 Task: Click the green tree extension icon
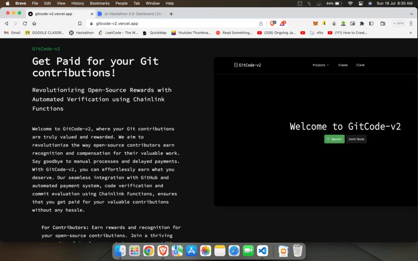(343, 23)
